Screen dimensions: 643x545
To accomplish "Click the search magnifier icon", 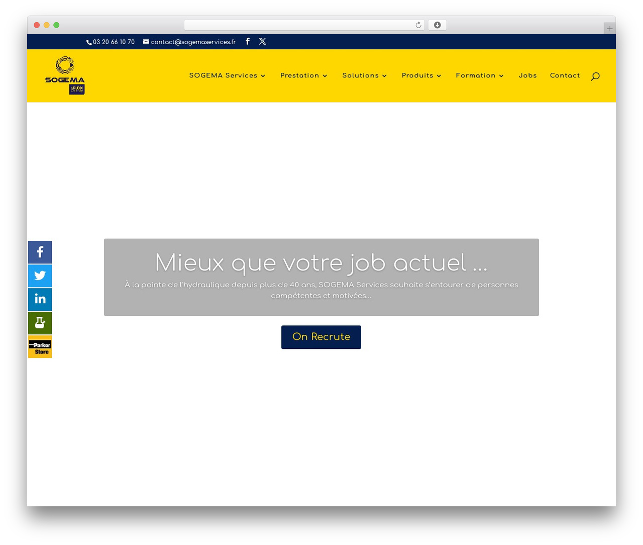I will tap(595, 76).
